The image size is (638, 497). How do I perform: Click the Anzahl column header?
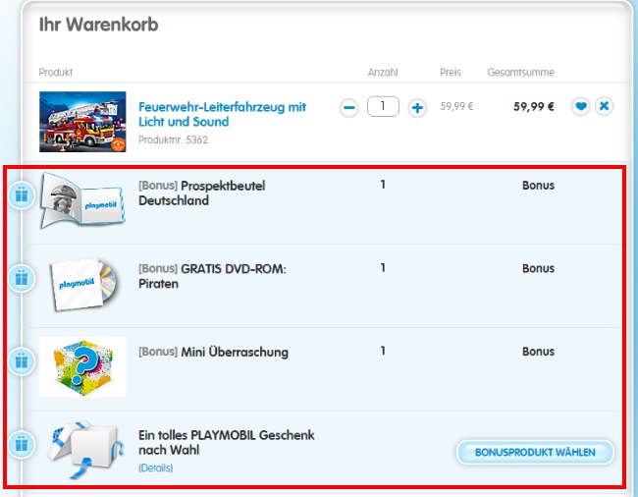tap(383, 72)
